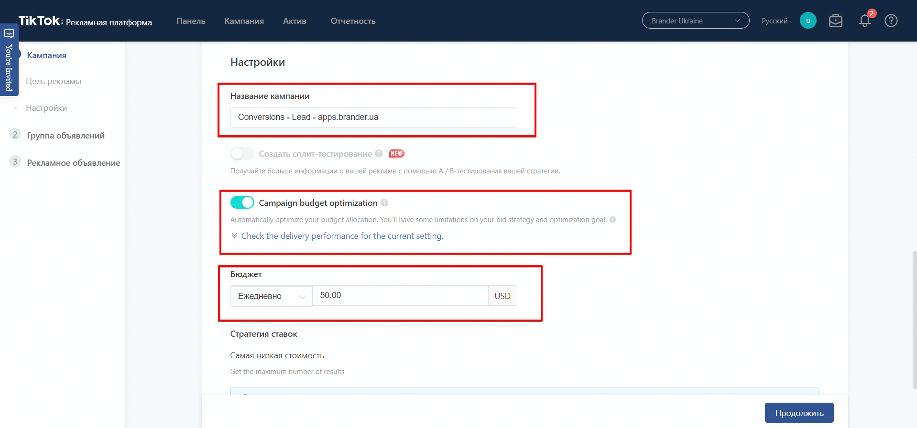Click the budget amount field
The width and height of the screenshot is (917, 428).
click(x=400, y=296)
